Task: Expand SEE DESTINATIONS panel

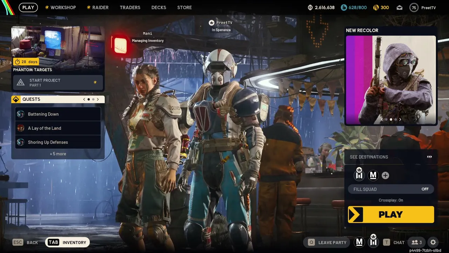Action: (x=391, y=157)
